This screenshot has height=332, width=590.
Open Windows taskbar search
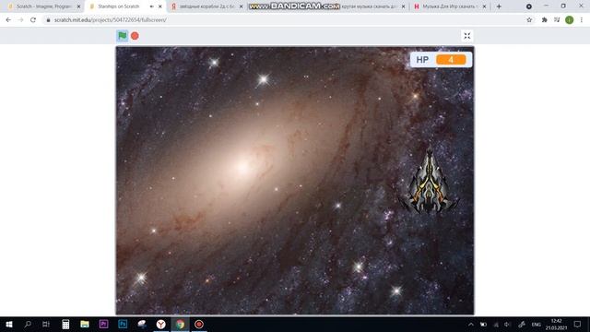[x=28, y=324]
